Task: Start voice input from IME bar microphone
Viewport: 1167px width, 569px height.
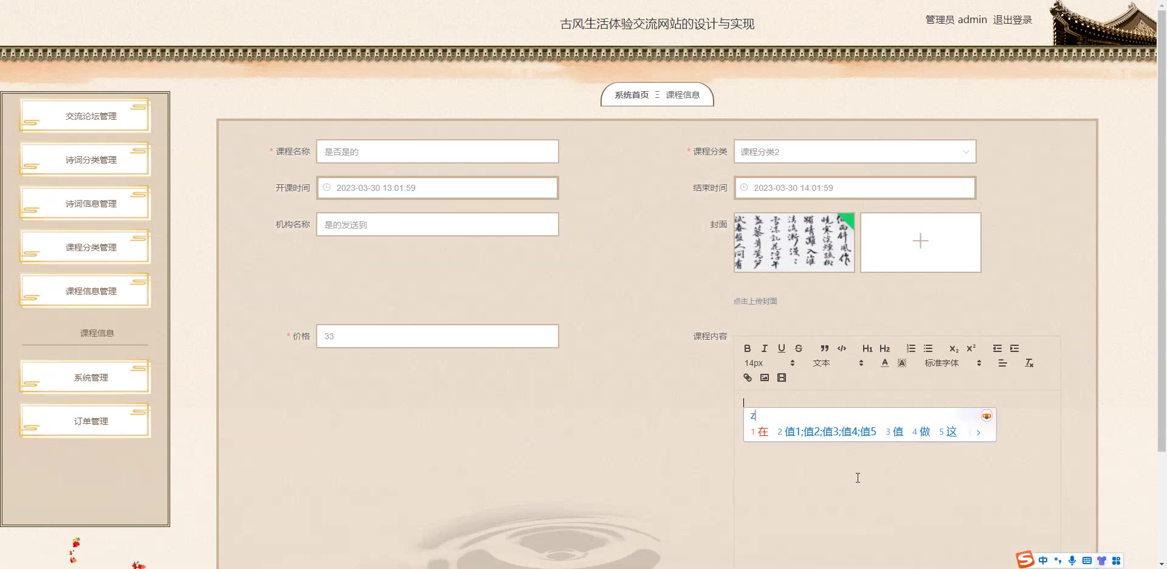Action: point(1072,560)
